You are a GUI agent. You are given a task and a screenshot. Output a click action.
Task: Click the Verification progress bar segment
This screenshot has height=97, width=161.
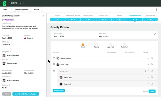point(150,19)
